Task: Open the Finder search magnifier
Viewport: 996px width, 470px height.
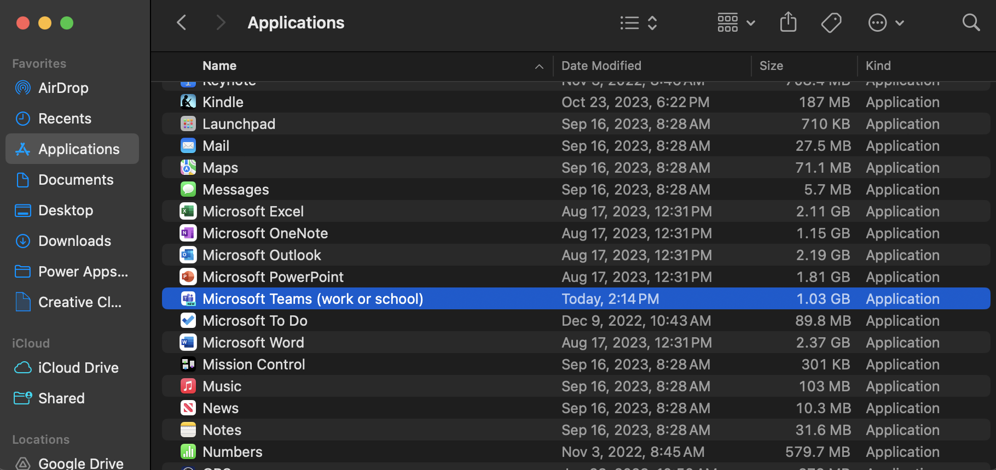Action: pyautogui.click(x=971, y=22)
